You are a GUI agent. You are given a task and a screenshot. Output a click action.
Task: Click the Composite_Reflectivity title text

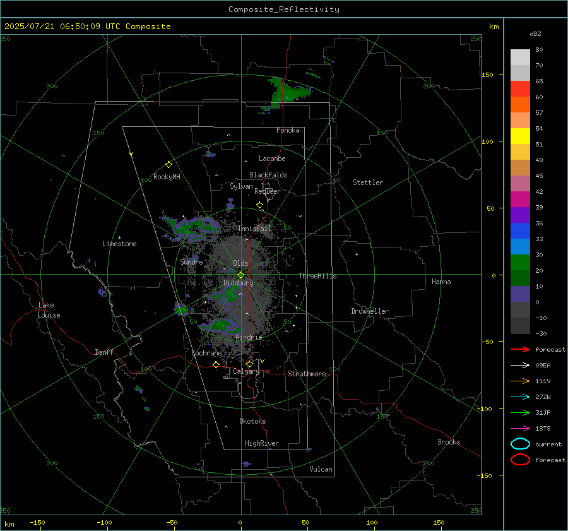click(x=283, y=9)
